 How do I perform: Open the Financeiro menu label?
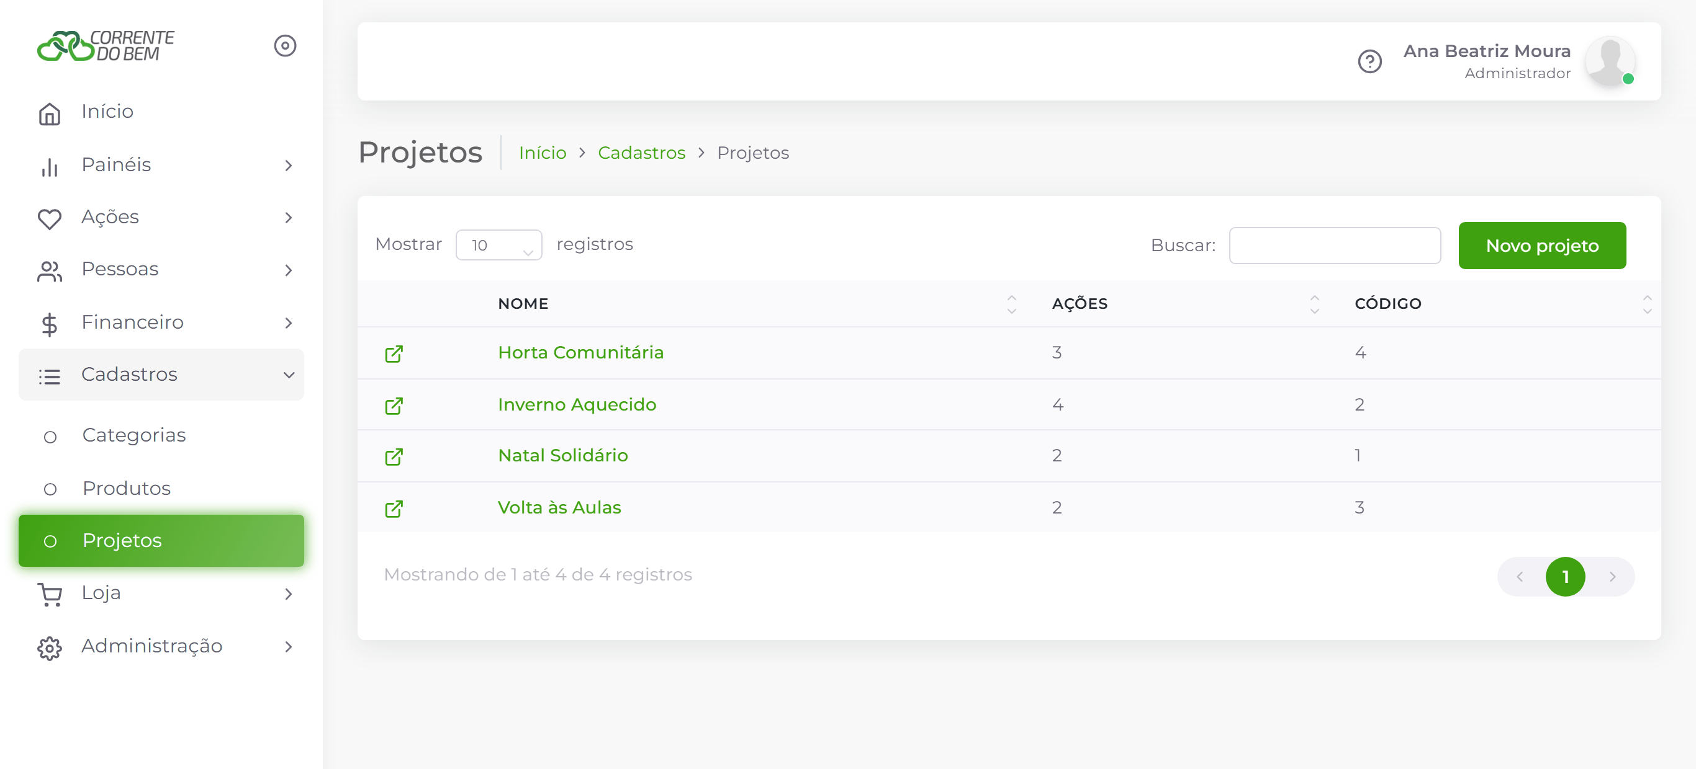tap(132, 322)
